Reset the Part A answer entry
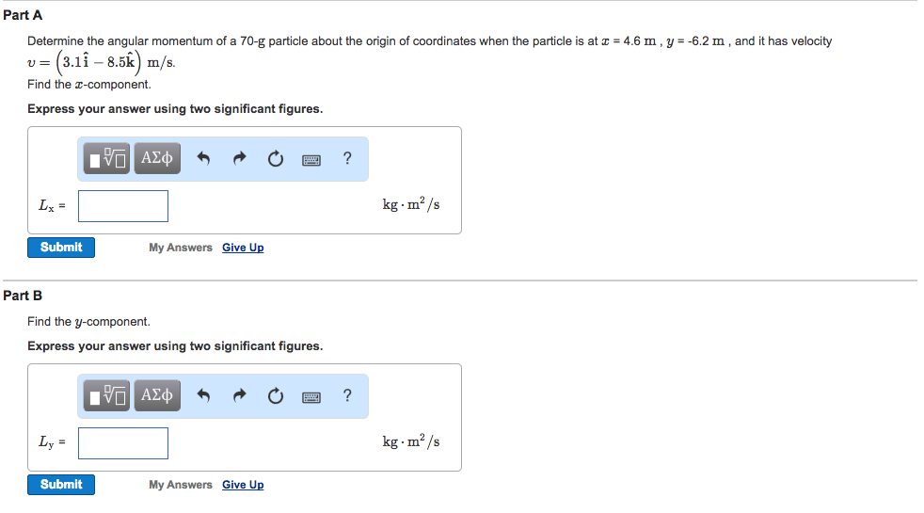 tap(275, 159)
